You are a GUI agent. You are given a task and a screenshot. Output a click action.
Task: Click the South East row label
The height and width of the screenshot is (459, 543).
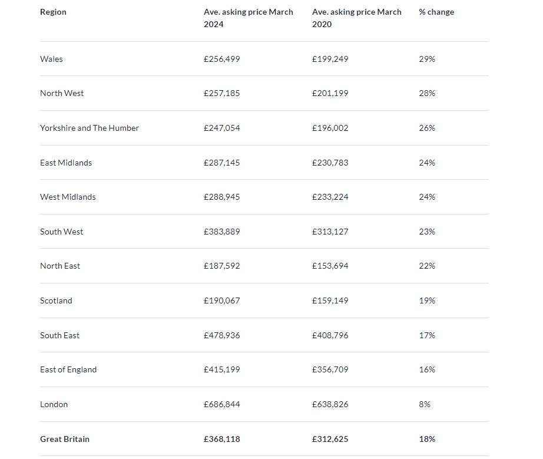click(59, 335)
